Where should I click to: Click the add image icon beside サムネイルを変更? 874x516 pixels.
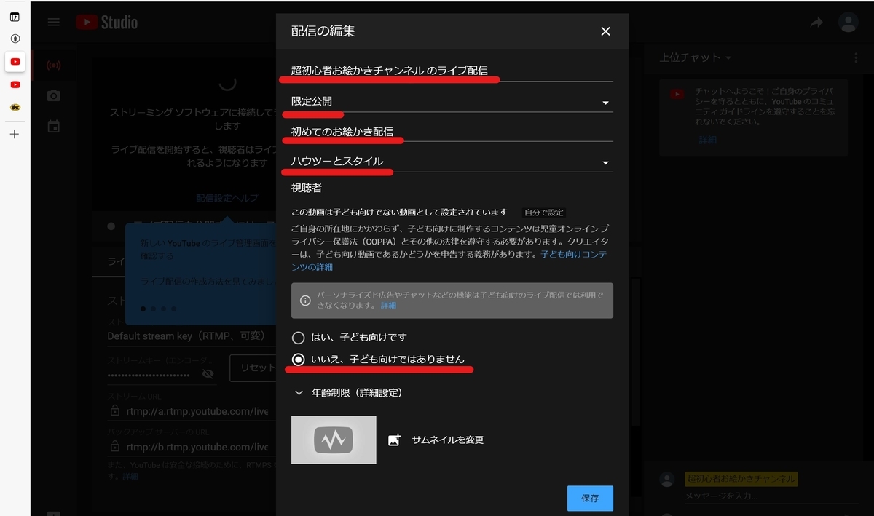[x=394, y=440]
